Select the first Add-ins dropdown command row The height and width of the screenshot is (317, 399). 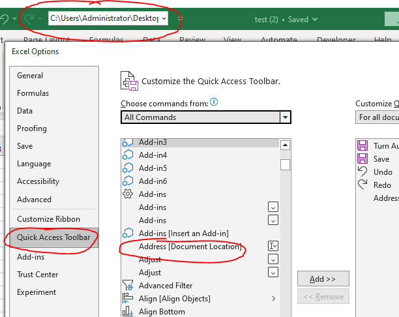201,207
